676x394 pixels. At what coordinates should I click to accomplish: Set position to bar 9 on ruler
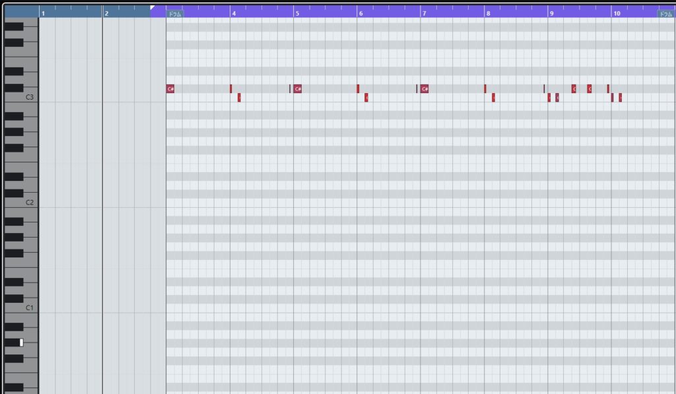coord(551,13)
